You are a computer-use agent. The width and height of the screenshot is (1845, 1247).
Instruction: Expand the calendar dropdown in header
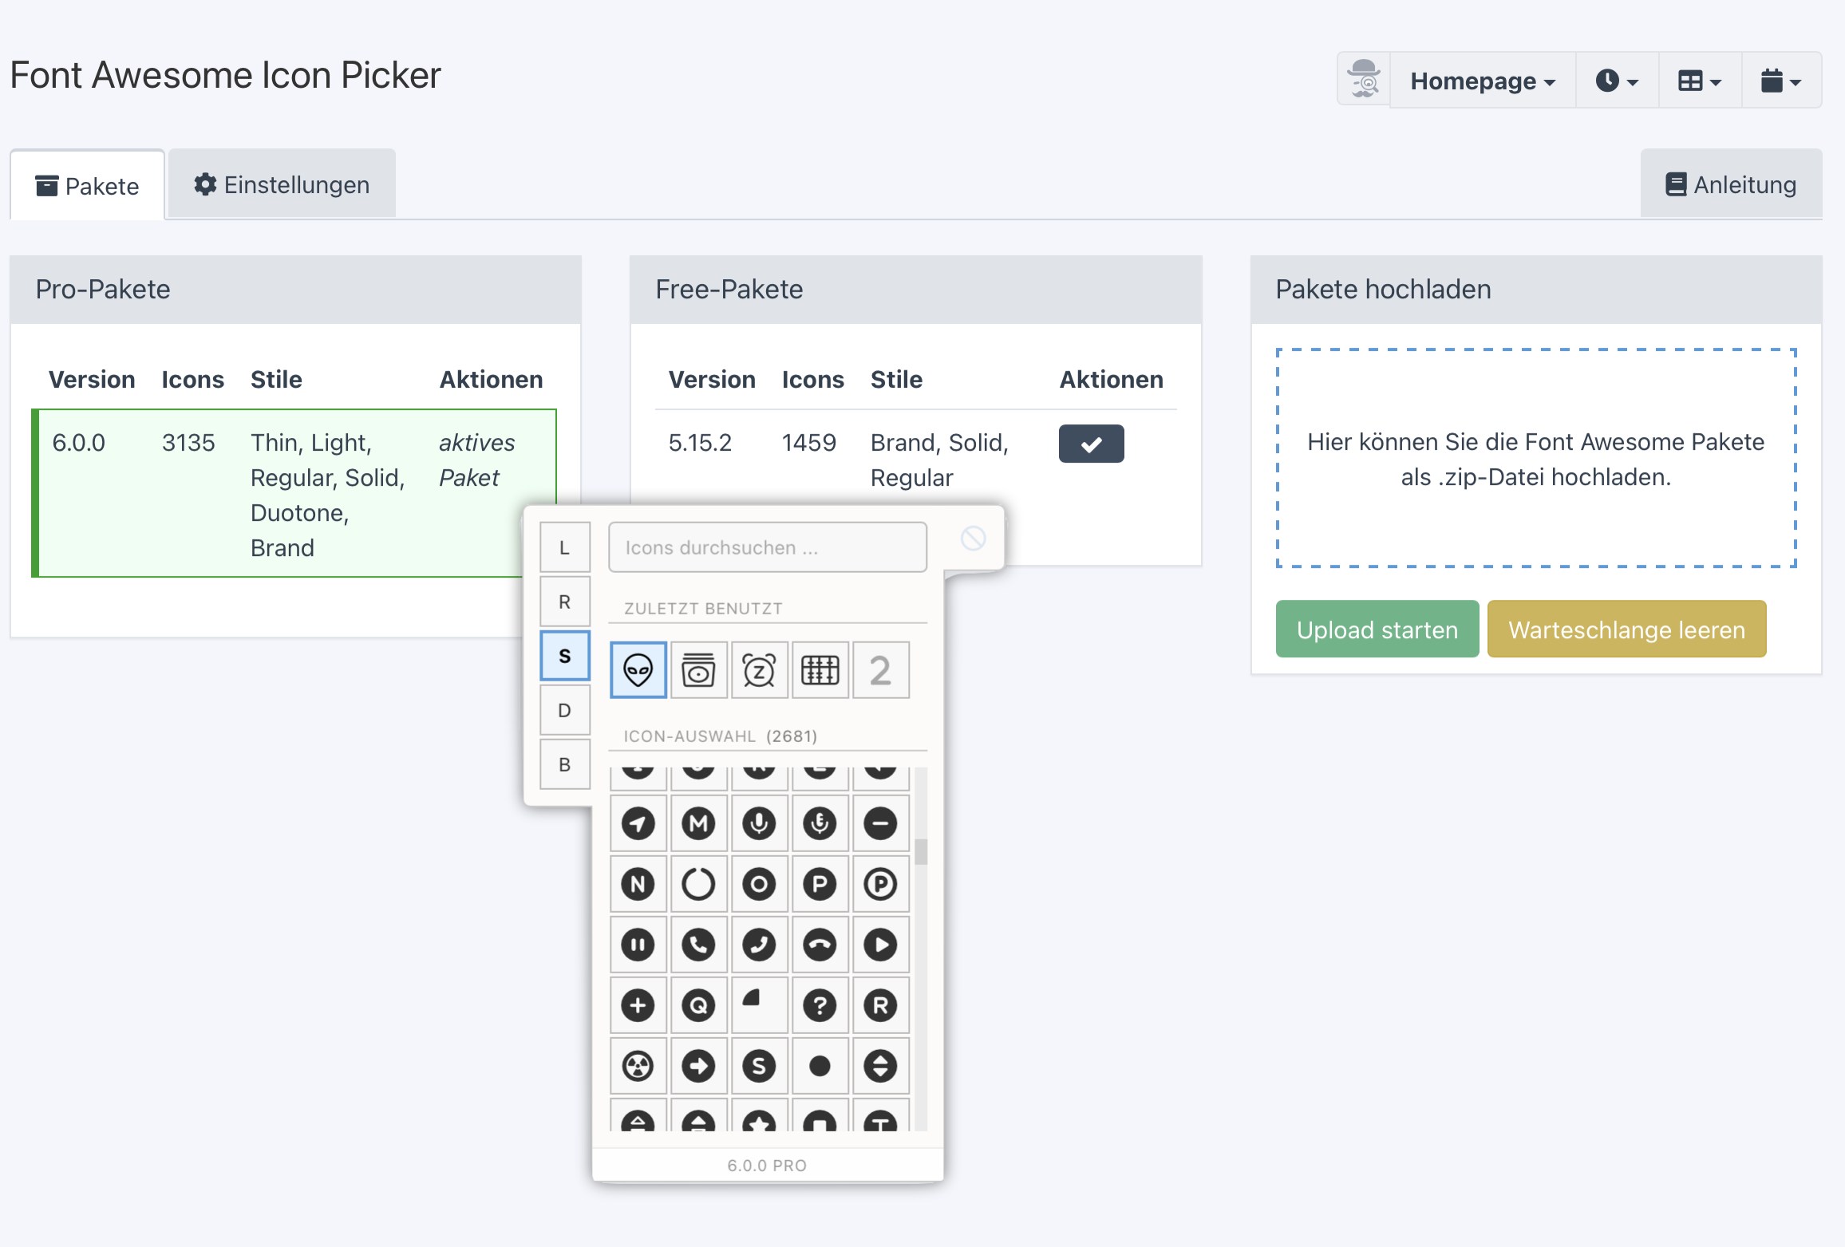pyautogui.click(x=1781, y=81)
